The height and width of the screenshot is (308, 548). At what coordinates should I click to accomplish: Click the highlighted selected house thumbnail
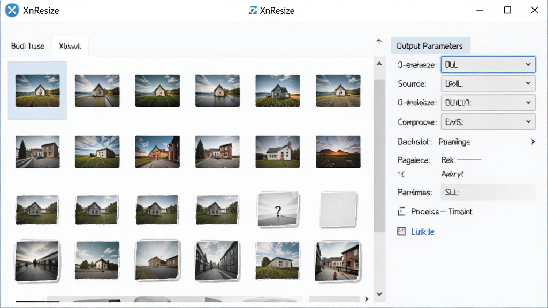coord(37,91)
